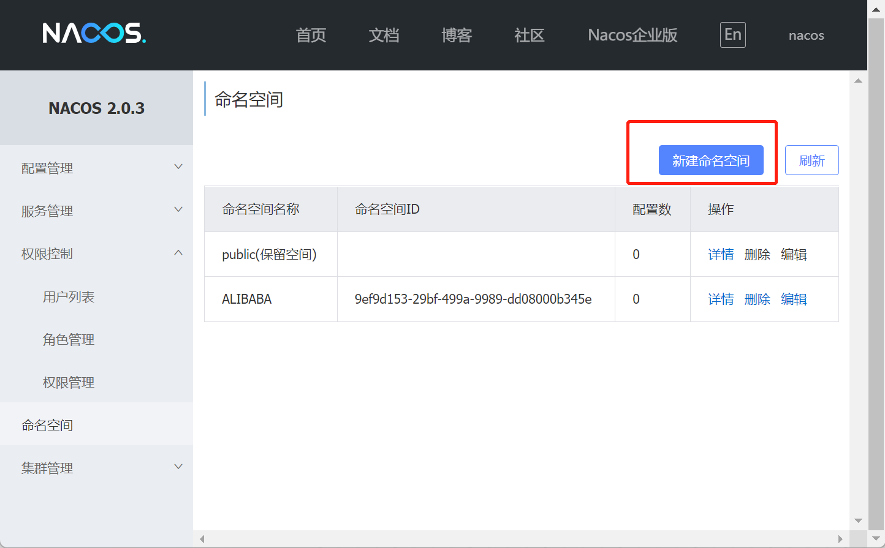Open the nacos user account menu
Viewport: 885px width, 548px height.
tap(805, 35)
